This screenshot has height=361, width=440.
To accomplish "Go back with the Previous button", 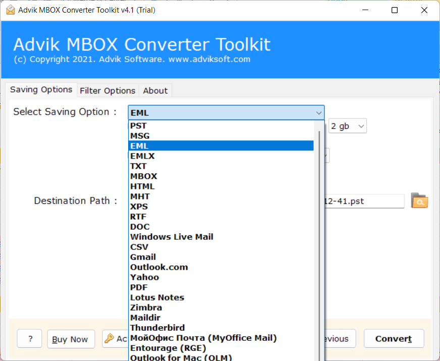I will [x=341, y=339].
